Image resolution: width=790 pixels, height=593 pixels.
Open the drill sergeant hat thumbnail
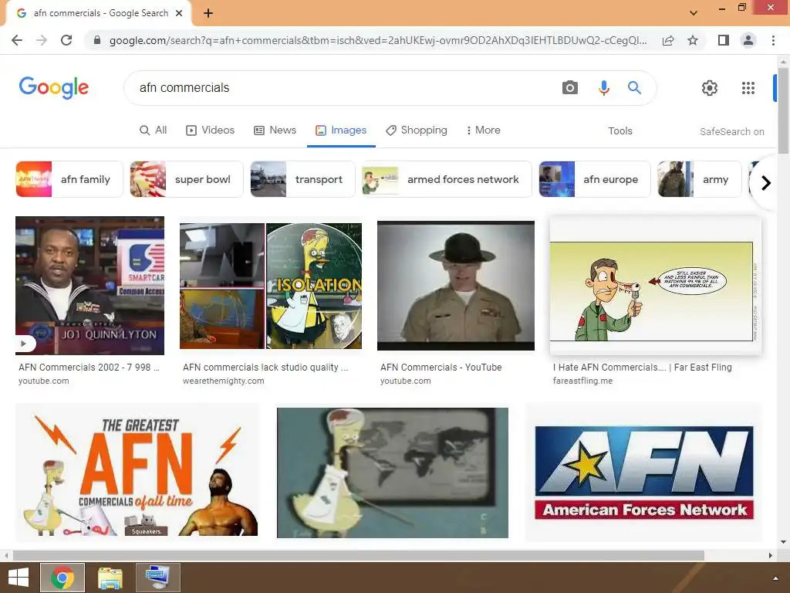point(456,286)
